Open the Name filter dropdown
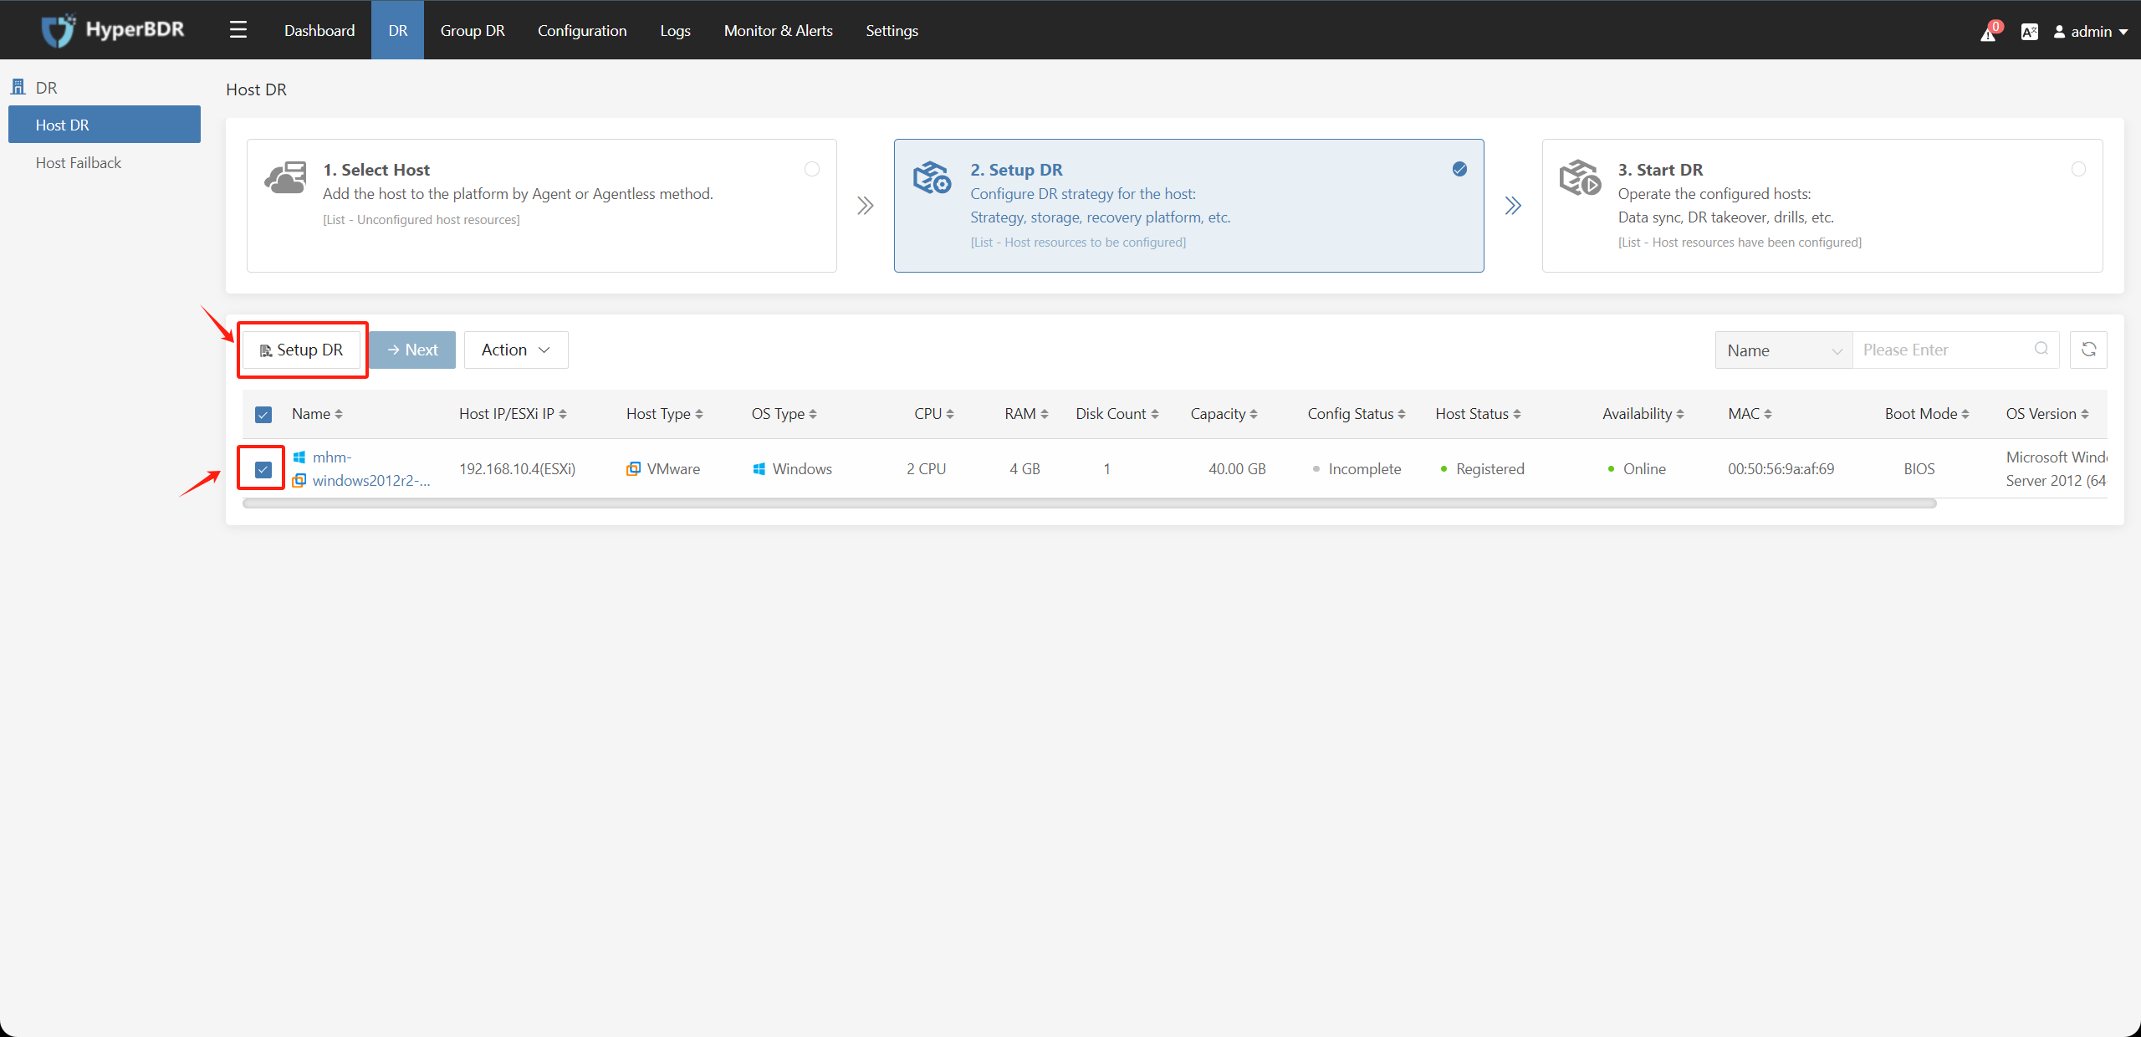The width and height of the screenshot is (2141, 1037). point(1782,350)
